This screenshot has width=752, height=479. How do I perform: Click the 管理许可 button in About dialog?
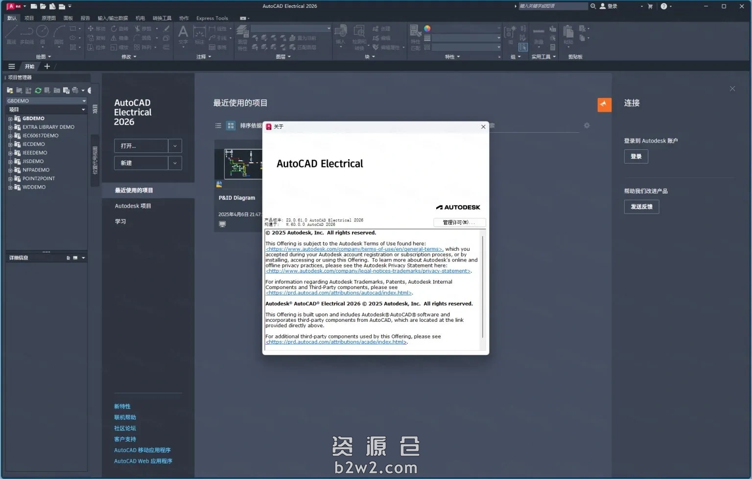pos(459,222)
